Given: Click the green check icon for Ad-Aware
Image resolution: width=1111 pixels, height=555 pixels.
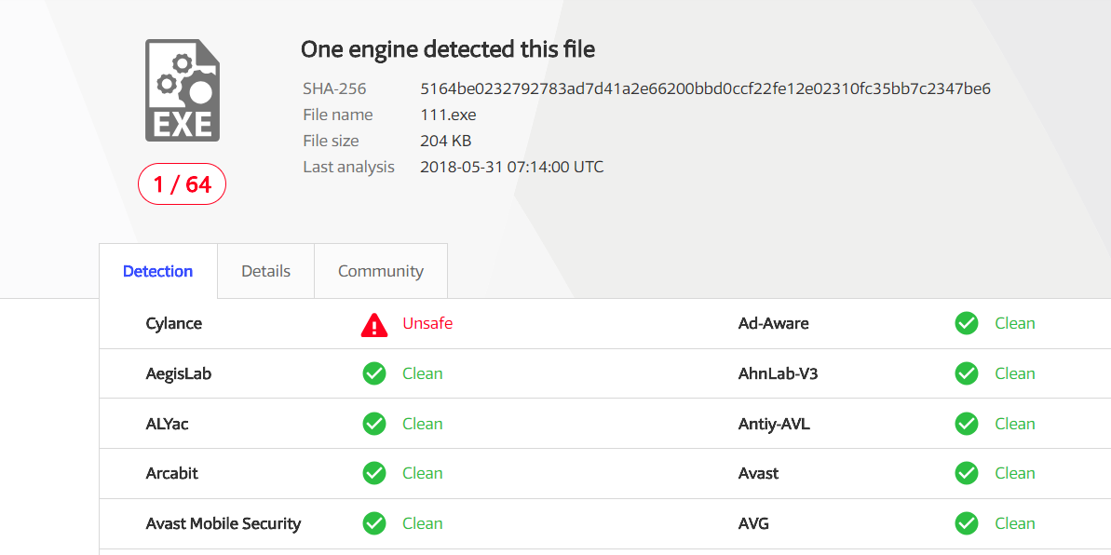Looking at the screenshot, I should click(x=967, y=324).
